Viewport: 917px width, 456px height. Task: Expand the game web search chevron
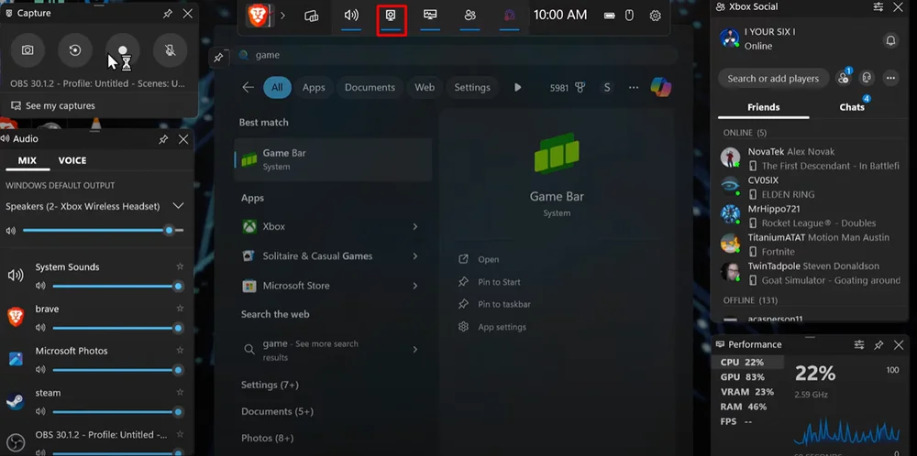point(415,349)
